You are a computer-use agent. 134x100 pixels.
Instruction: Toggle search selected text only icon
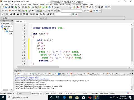[x=94, y=11]
